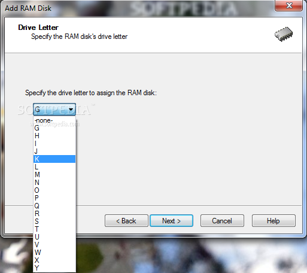Select -none- from the drive letter list
Screen dimensions: 307x273
54,120
